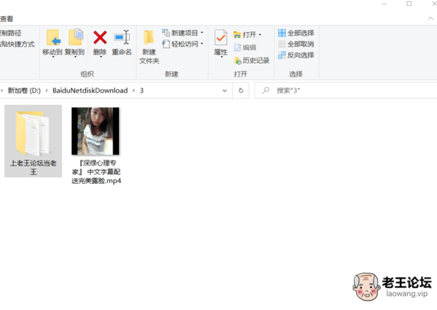Select the mp4 video thumbnail

(x=96, y=131)
